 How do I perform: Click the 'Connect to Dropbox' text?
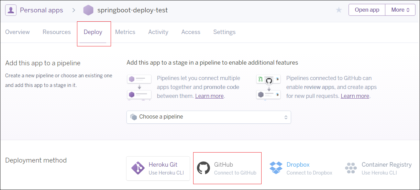pyautogui.click(x=309, y=173)
